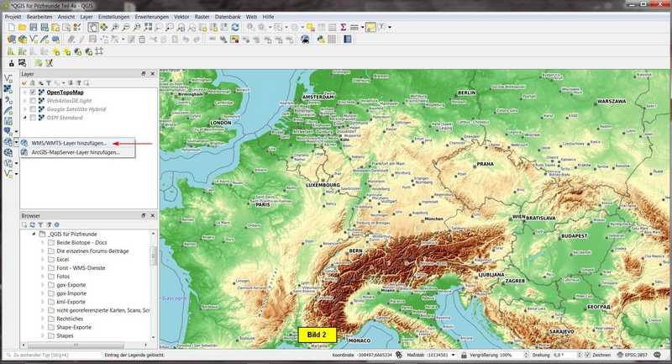Click the grid hash icon in the raster toolbar
Screen dimensions: 672x364
(99, 51)
